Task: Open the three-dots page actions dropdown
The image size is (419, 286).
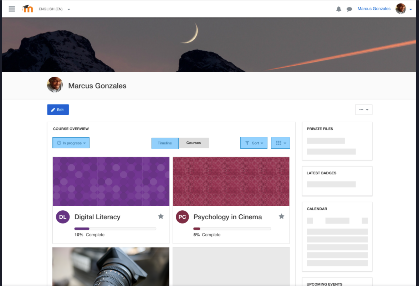Action: tap(364, 109)
